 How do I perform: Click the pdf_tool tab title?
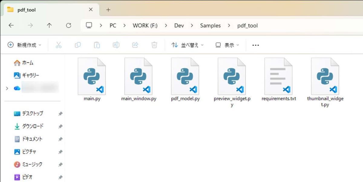(x=27, y=10)
